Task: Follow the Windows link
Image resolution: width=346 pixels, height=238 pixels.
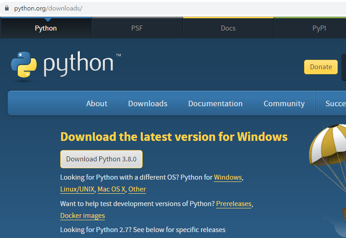Action: pyautogui.click(x=228, y=177)
